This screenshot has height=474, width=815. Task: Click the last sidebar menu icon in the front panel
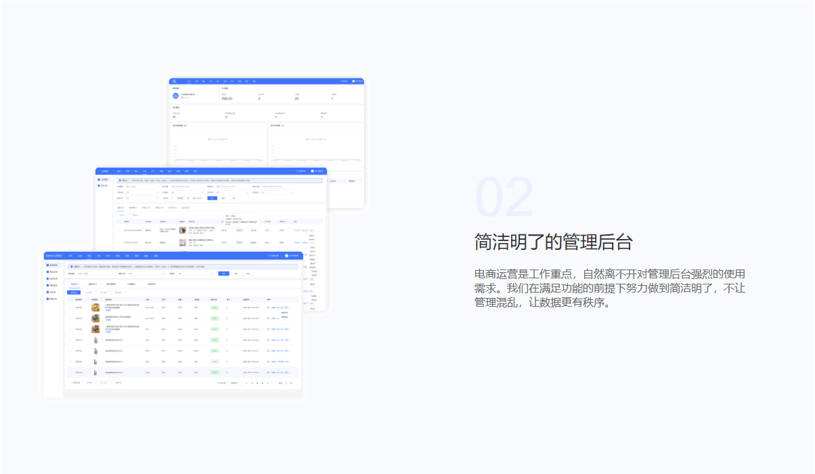pos(47,299)
